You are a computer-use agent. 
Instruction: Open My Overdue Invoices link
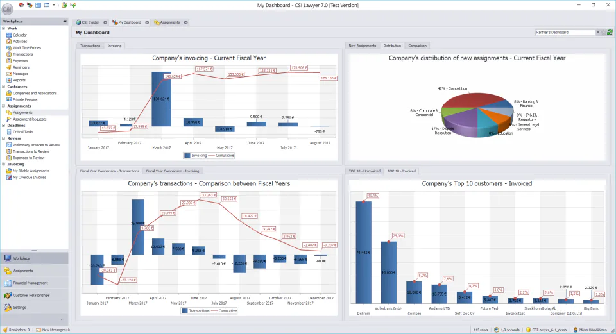click(30, 177)
